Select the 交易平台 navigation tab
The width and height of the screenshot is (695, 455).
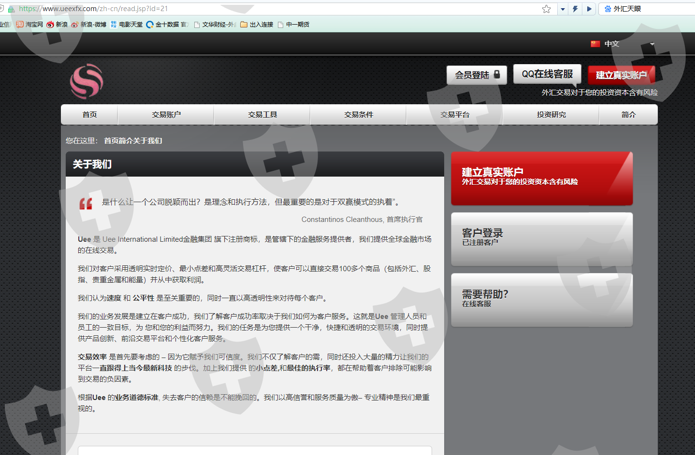click(455, 115)
